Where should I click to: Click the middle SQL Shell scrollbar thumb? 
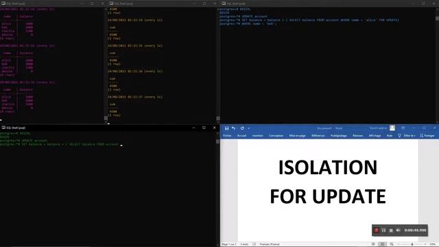pos(218,118)
